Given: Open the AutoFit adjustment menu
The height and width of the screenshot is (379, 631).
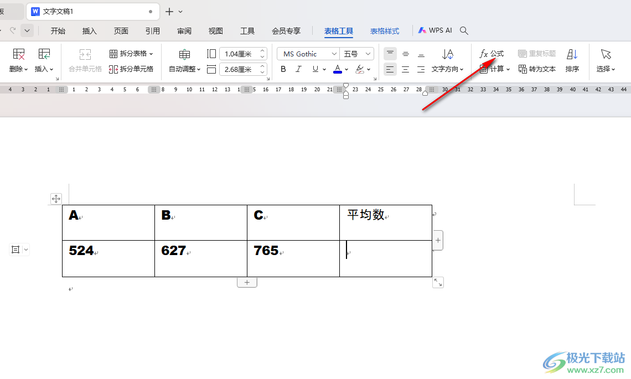Looking at the screenshot, I should point(184,61).
